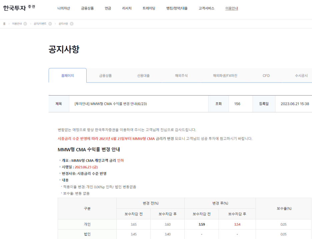Switch to the 신용대출 tab
This screenshot has height=239, width=312.
pyautogui.click(x=143, y=76)
